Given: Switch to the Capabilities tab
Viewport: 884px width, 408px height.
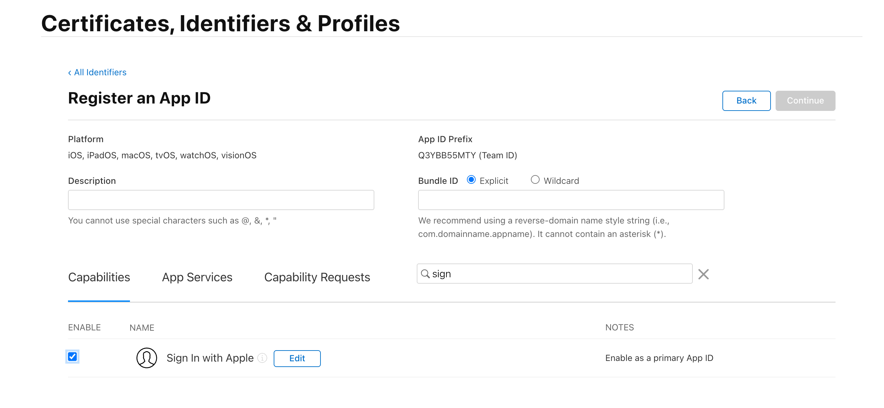Looking at the screenshot, I should (99, 277).
